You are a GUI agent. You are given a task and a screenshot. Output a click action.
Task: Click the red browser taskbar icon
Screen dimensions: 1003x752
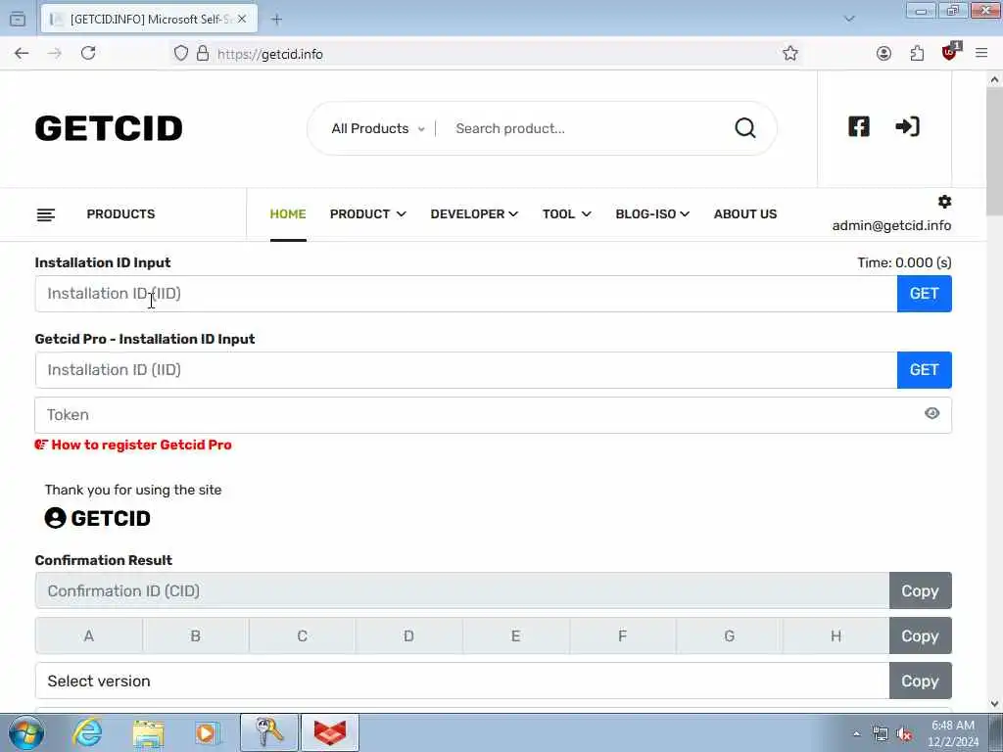(x=330, y=732)
